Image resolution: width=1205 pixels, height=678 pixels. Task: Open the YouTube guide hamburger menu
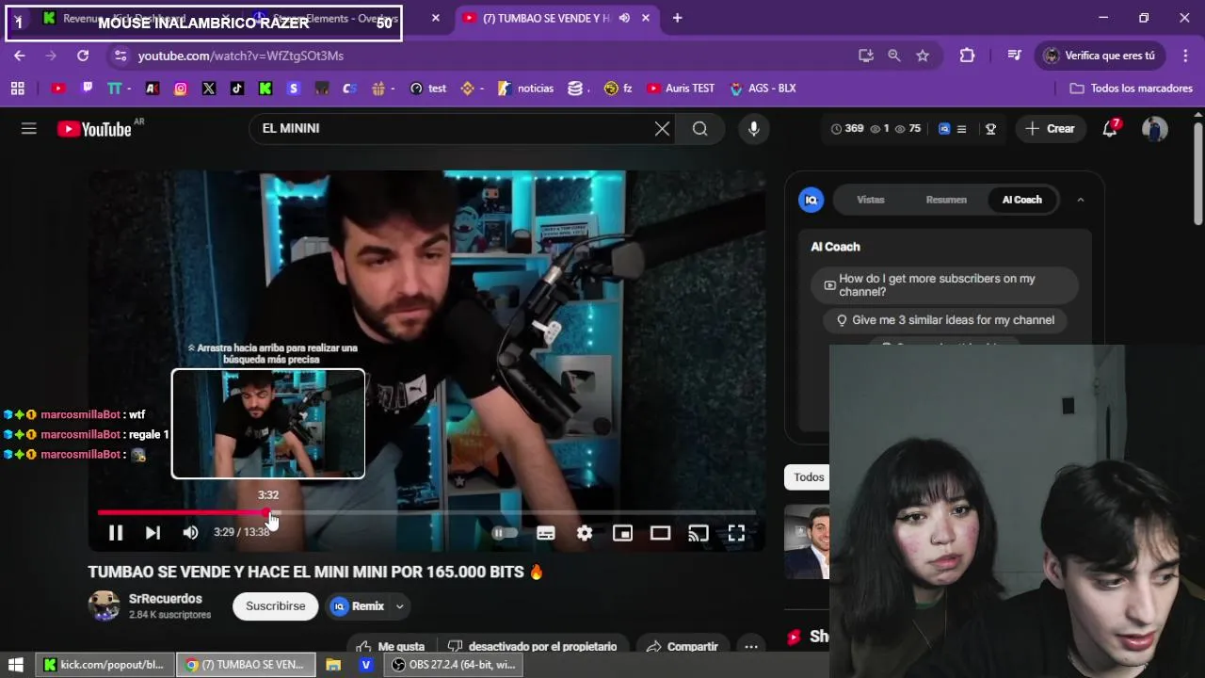29,129
